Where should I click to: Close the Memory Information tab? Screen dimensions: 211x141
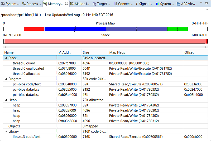click(x=66, y=4)
